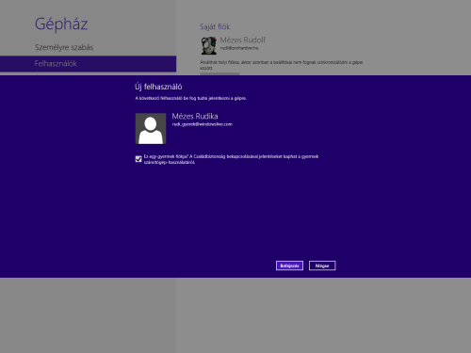The image size is (471, 353).
Task: Click the Gépház title
Action: point(61,24)
